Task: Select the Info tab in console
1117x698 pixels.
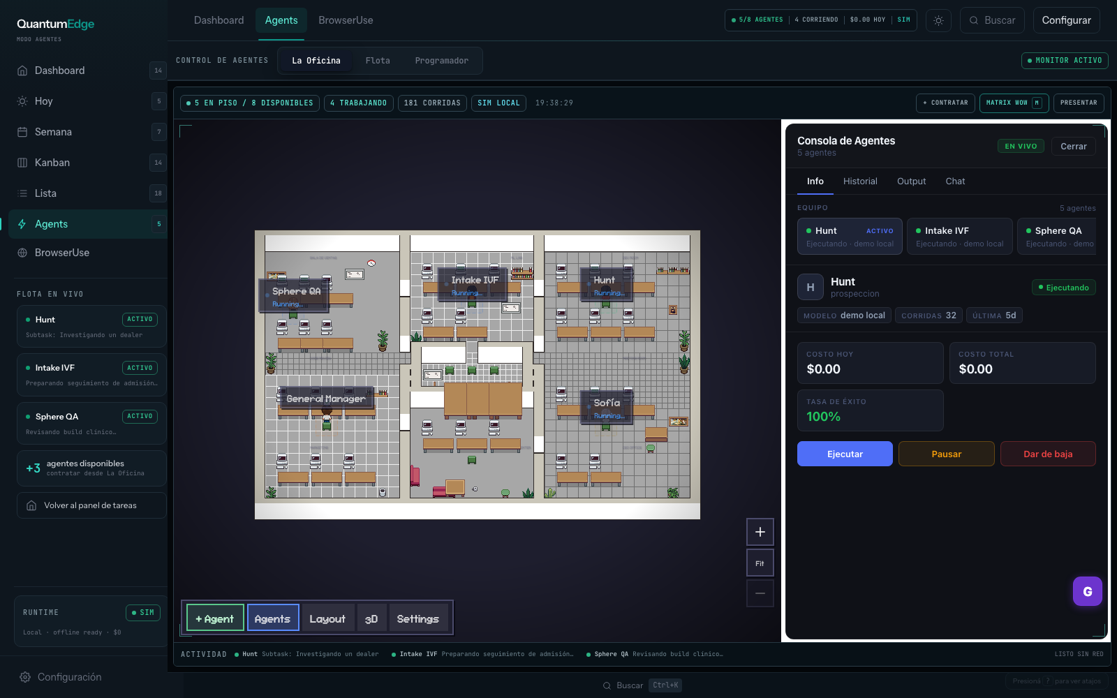Action: pos(815,181)
